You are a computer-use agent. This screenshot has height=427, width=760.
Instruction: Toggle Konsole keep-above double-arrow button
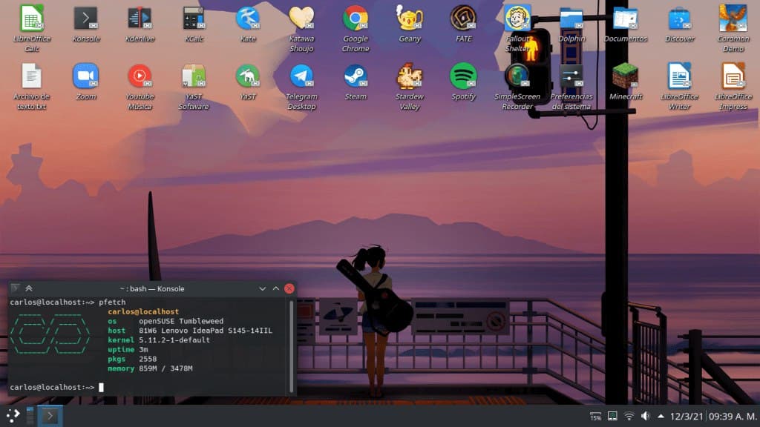29,288
